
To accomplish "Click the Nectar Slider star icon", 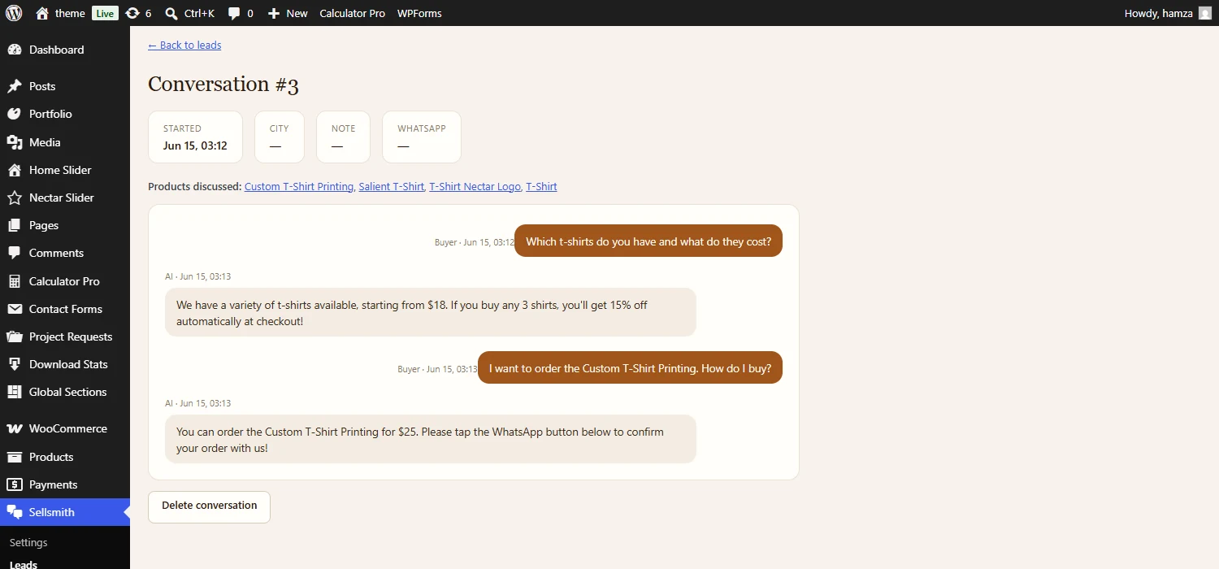I will tap(14, 198).
